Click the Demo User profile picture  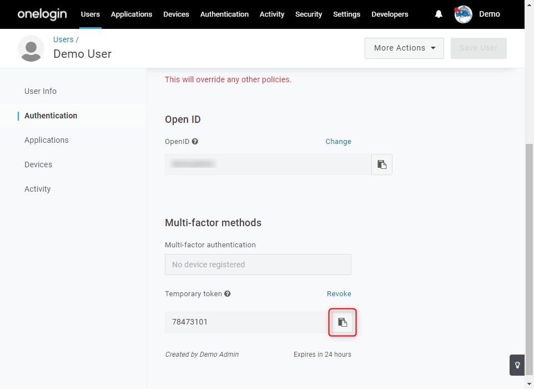(x=31, y=48)
